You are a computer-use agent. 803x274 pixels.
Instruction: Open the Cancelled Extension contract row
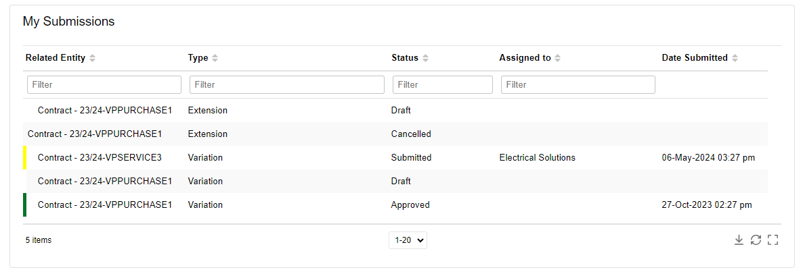[395, 134]
